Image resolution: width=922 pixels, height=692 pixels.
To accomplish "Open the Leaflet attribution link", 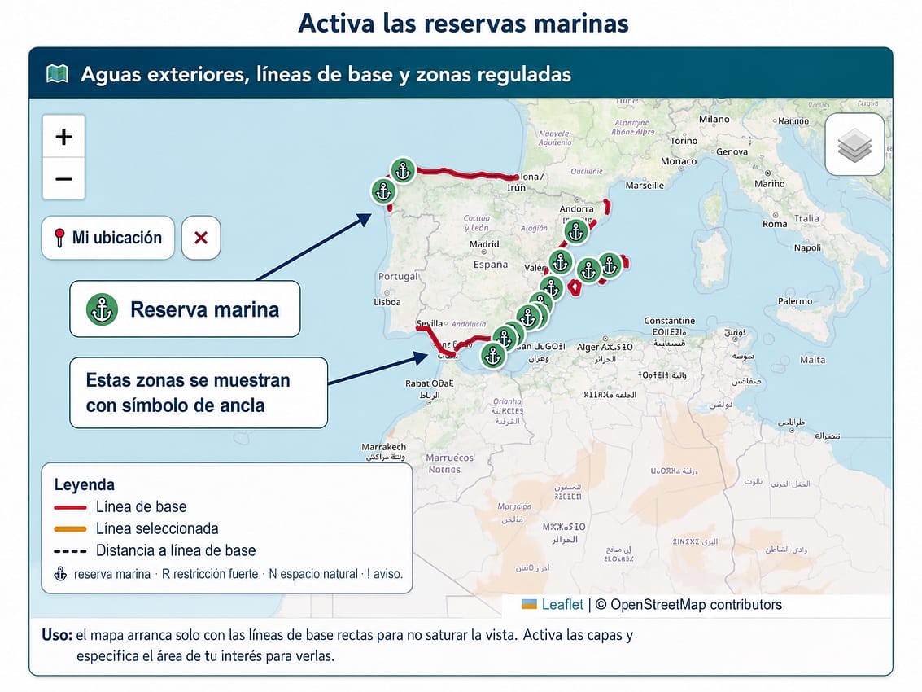I will click(562, 604).
